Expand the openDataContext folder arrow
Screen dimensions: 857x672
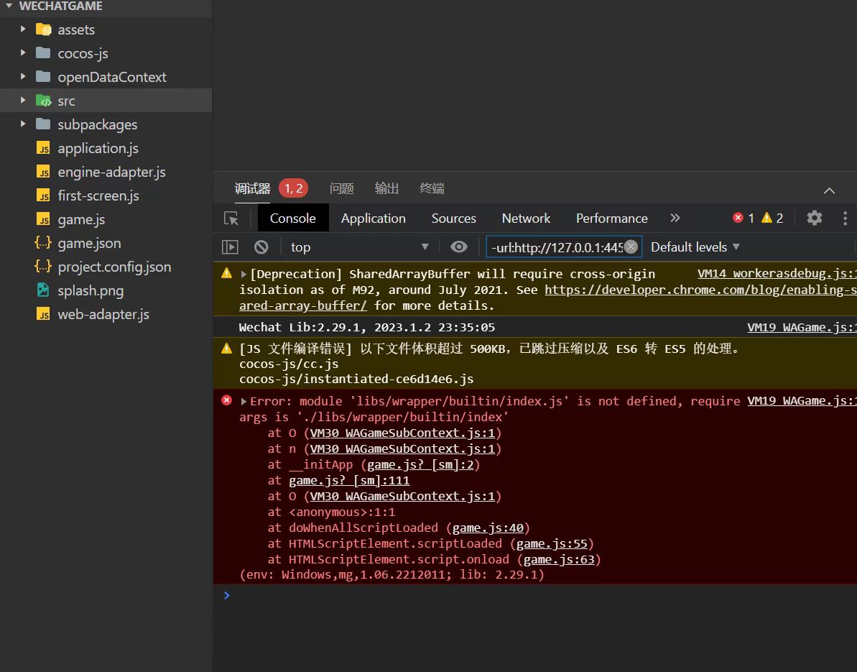point(23,77)
